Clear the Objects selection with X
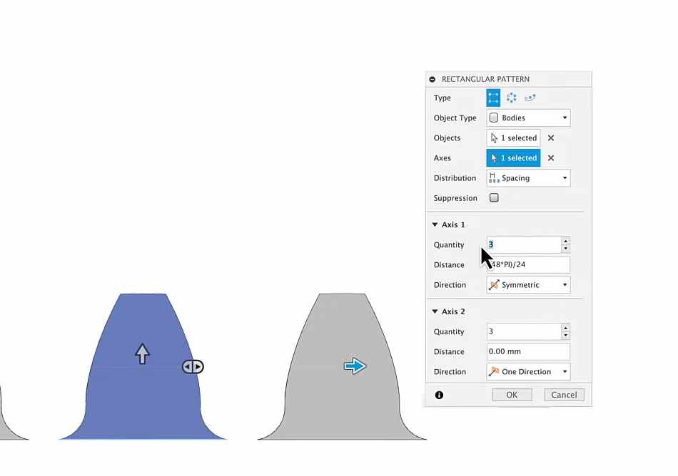Viewport: 678px width, 476px height. click(551, 138)
